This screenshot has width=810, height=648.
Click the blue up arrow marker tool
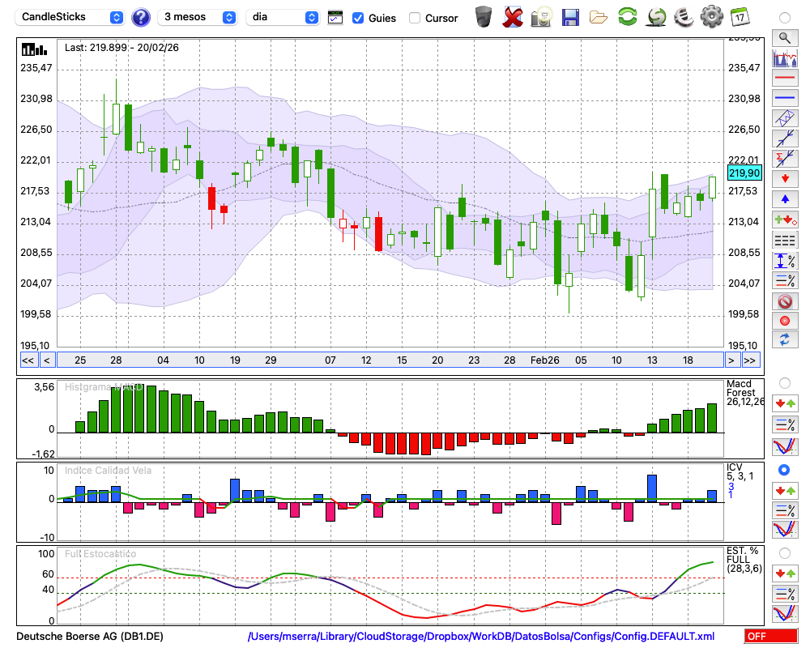[x=785, y=199]
